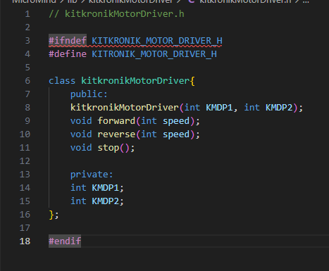Click line number 3 in the gutter

click(27, 41)
